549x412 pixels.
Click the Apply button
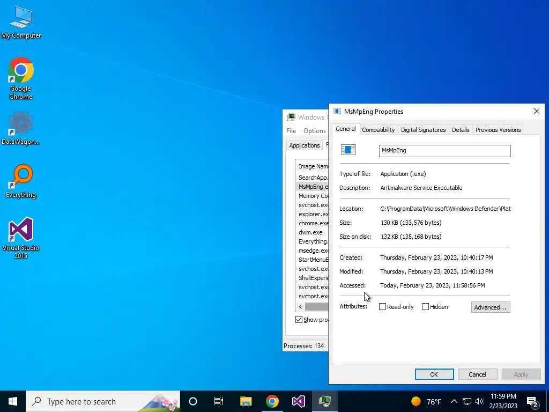521,374
